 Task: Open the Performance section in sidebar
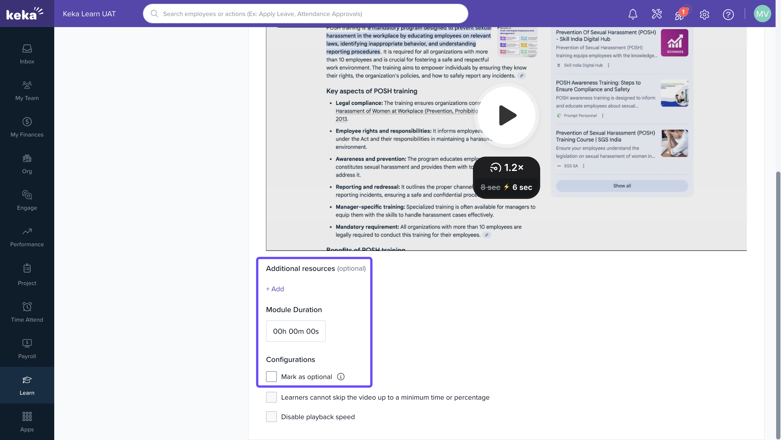pos(27,237)
